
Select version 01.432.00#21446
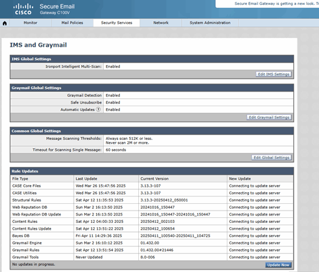click(x=157, y=250)
